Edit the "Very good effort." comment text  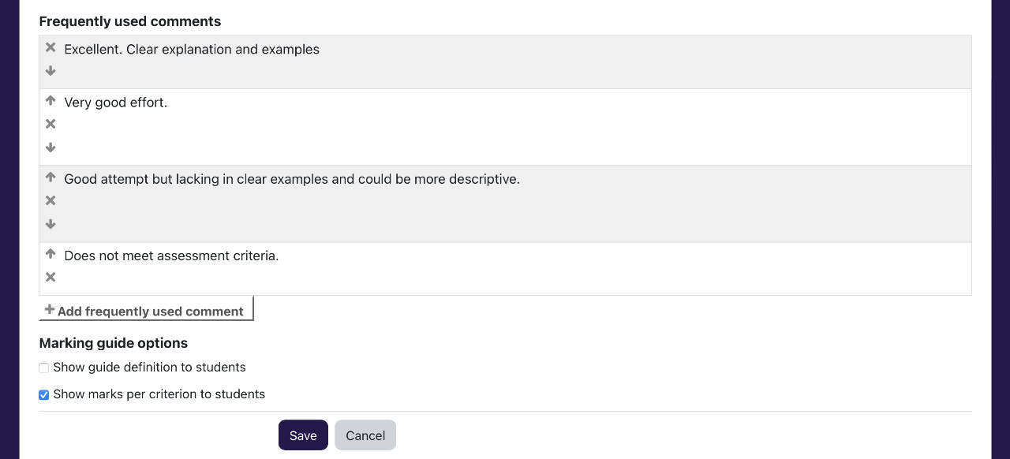(116, 102)
